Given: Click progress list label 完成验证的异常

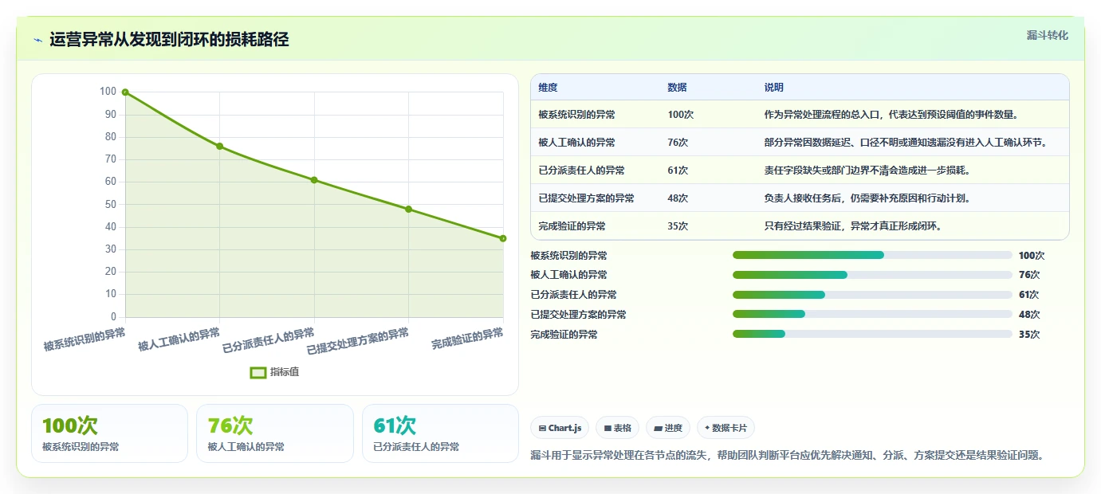Looking at the screenshot, I should (x=564, y=335).
